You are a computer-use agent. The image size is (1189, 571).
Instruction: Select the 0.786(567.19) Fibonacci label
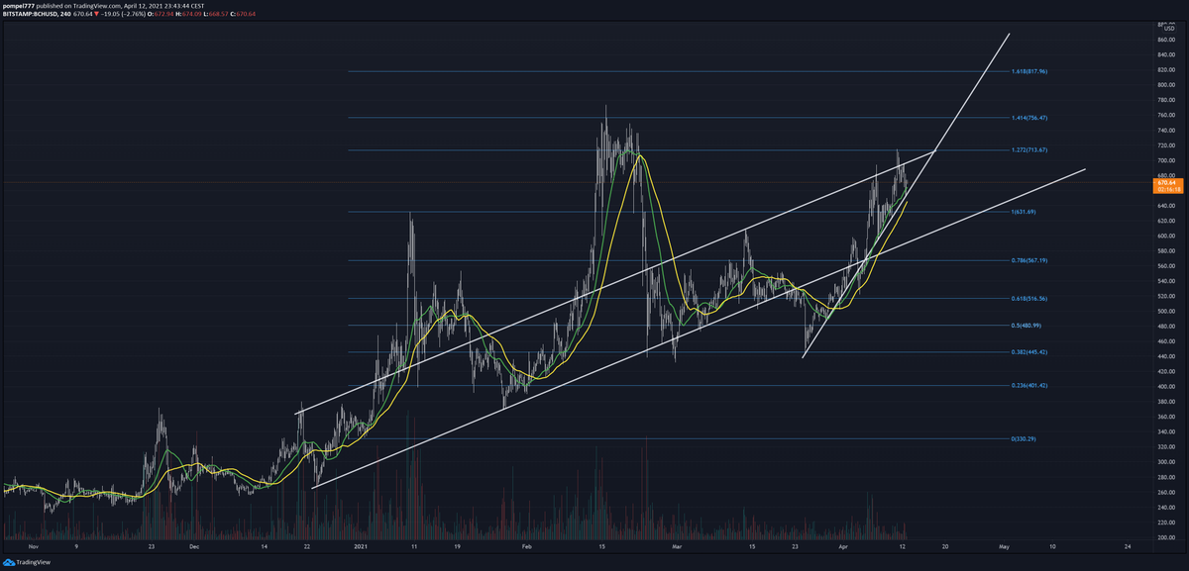click(x=1029, y=261)
